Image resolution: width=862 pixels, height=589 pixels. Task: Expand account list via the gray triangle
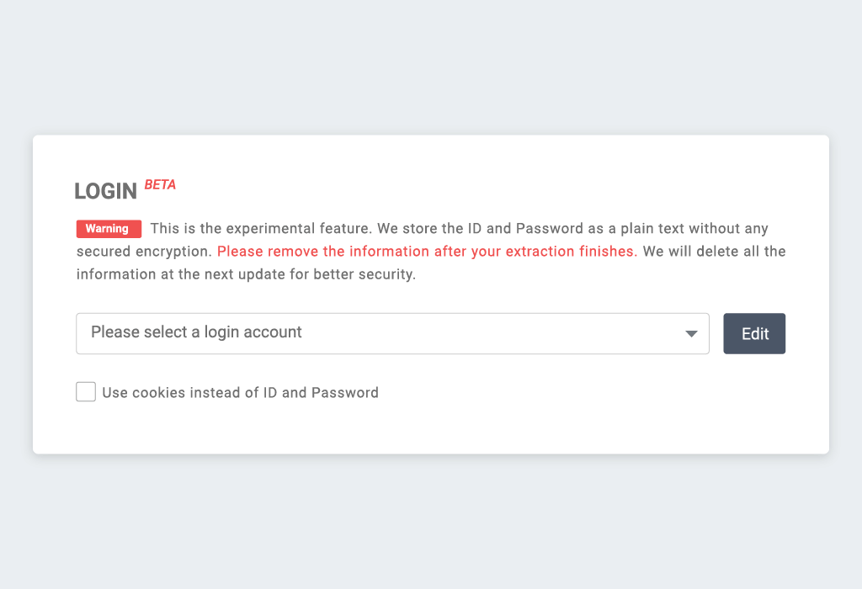click(691, 334)
